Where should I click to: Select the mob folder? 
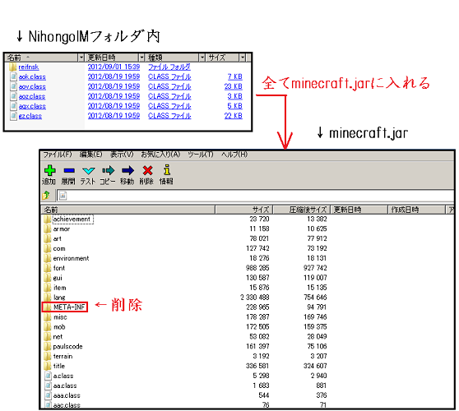coord(59,327)
